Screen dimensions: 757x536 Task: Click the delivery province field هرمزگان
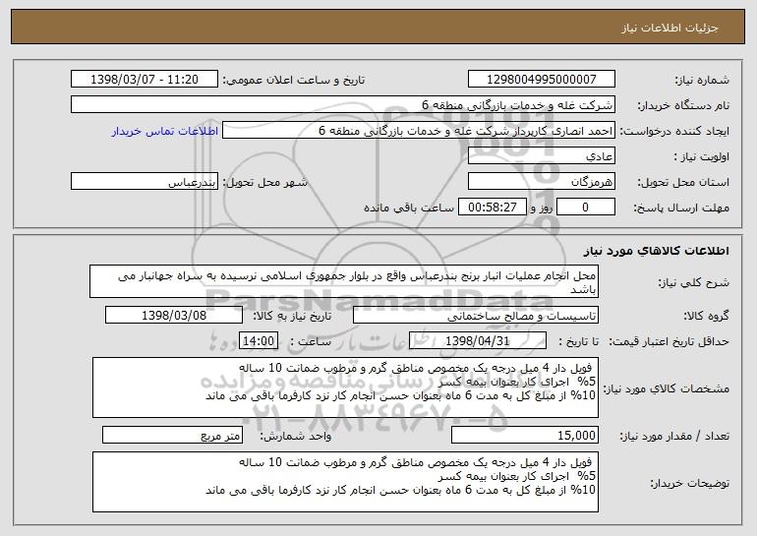click(x=541, y=182)
